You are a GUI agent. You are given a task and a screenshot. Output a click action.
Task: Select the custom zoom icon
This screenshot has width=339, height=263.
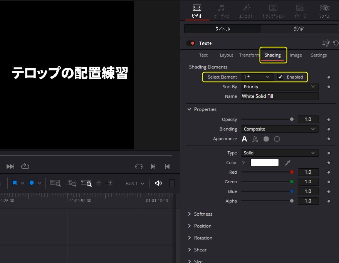[86, 183]
